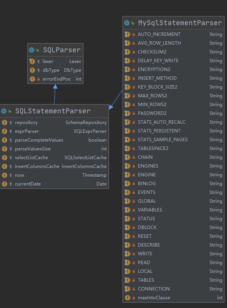Image resolution: width=227 pixels, height=308 pixels.
Task: Click the lock icon next to PASSWORD2
Action: (x=134, y=113)
